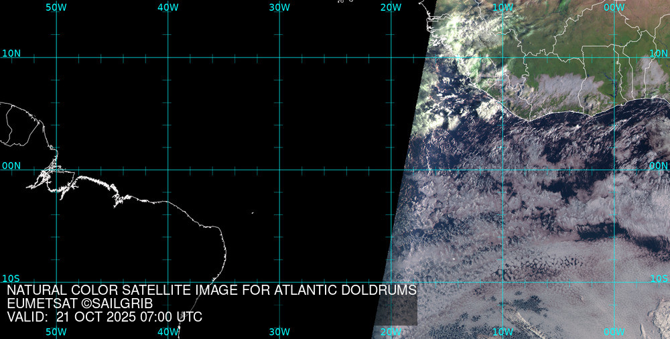Click the intersection of 40W and 10N gridlines
670x339 pixels.
point(167,58)
